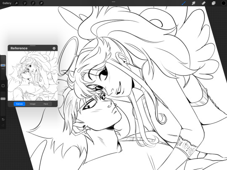Screen dimensions: 227x170
Task: Open the Adjustments magic wand menu
Action: point(25,3)
